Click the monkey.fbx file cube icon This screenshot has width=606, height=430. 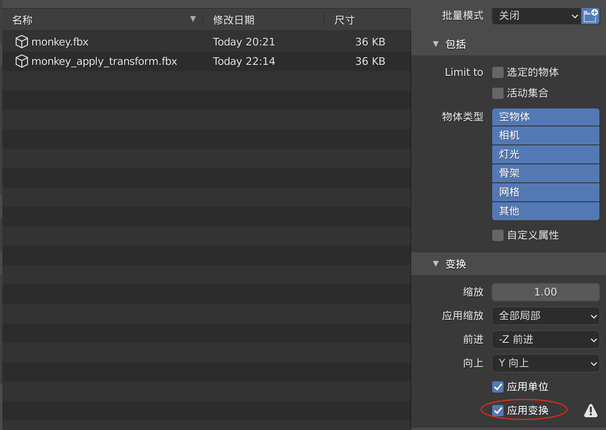coord(21,42)
